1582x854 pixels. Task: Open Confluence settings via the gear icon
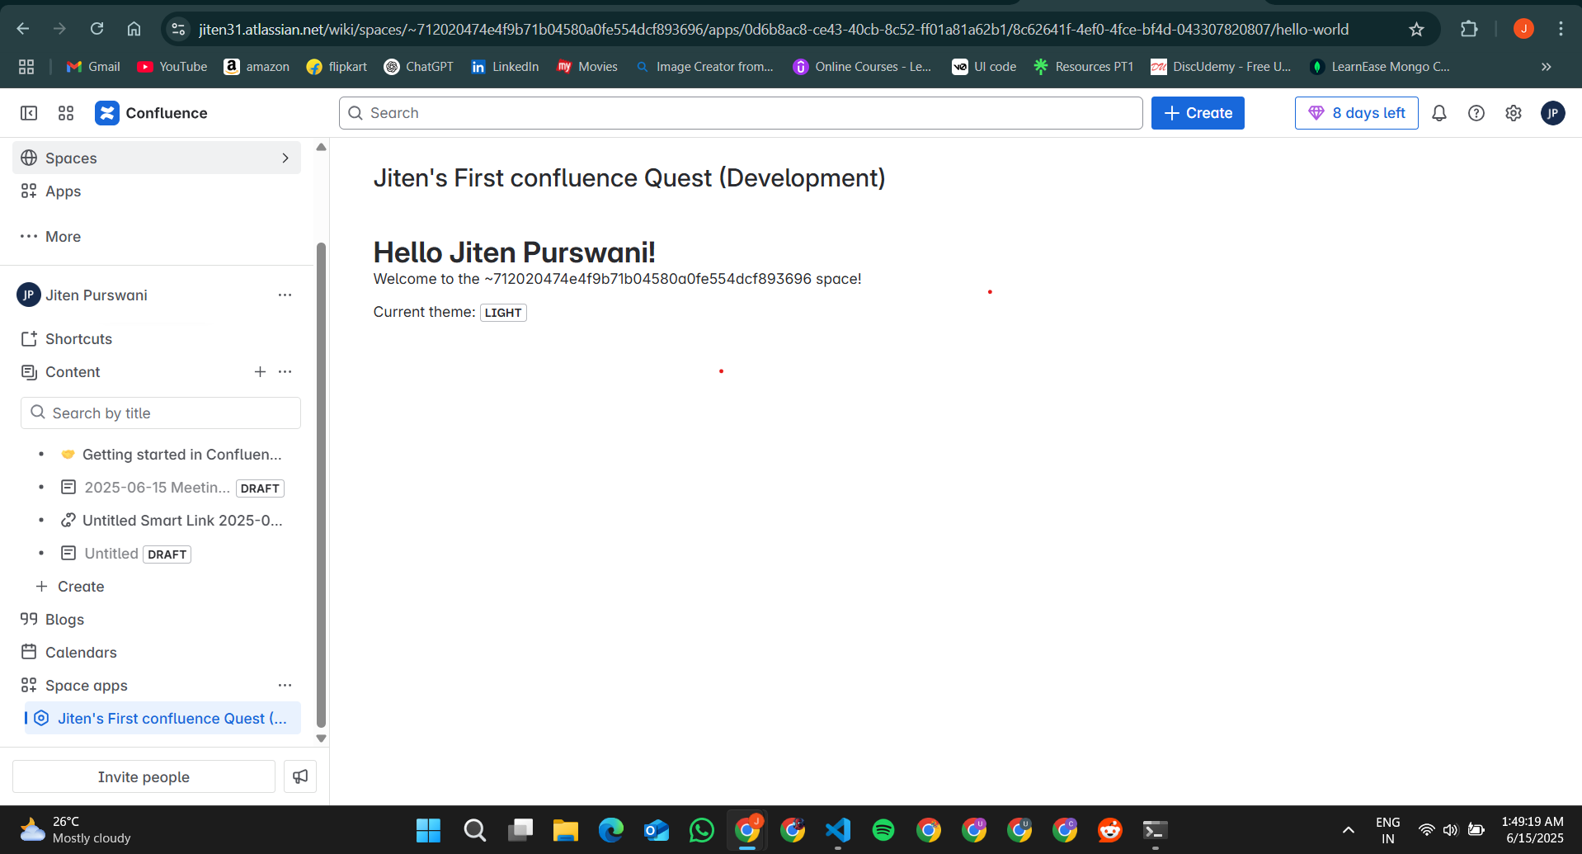pos(1514,113)
